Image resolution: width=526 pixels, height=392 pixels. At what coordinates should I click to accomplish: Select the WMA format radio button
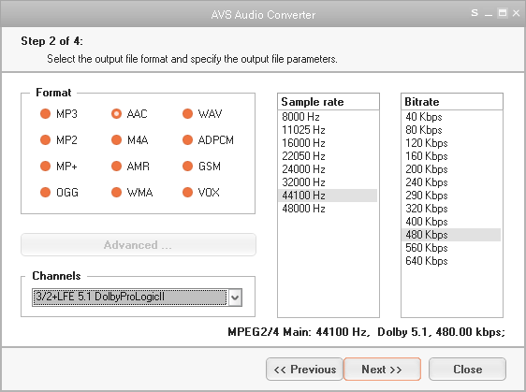[x=116, y=192]
